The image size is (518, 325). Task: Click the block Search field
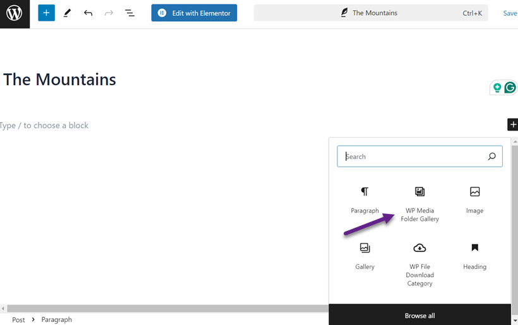pos(414,157)
